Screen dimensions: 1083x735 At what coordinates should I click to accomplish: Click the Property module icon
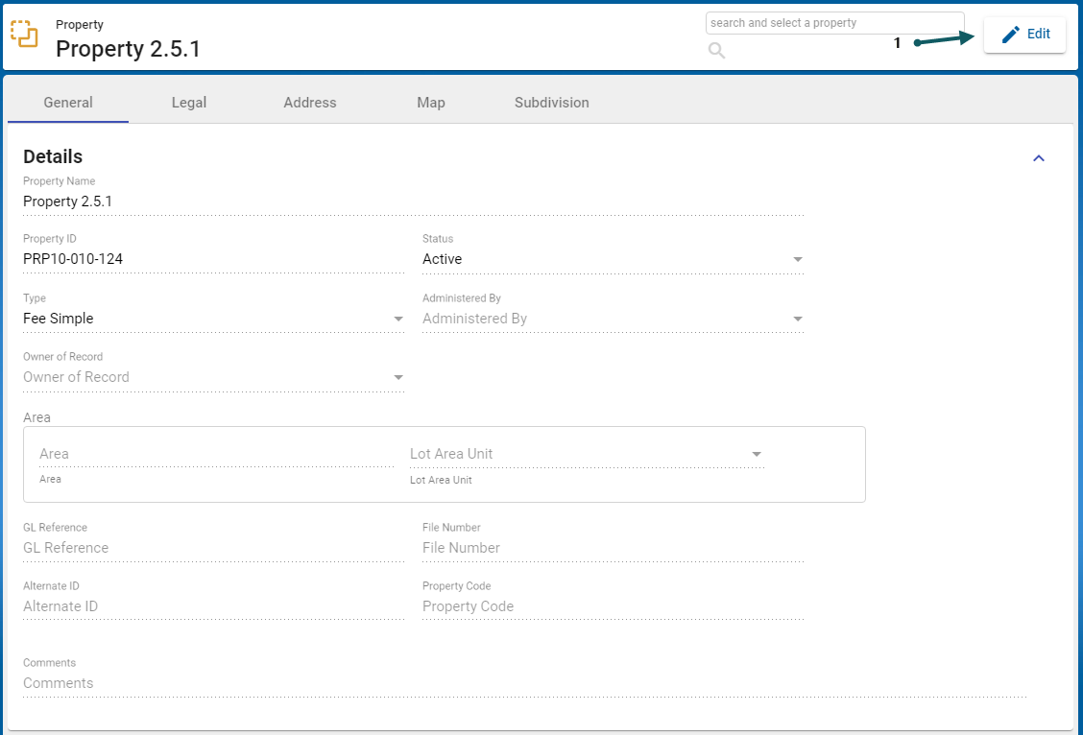(24, 34)
